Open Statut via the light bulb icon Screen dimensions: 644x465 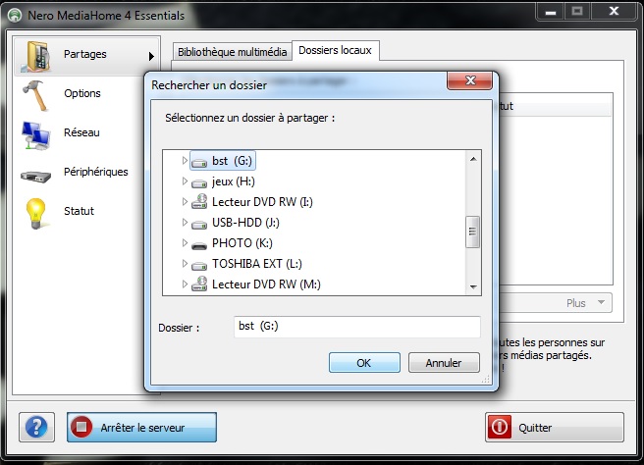click(35, 213)
